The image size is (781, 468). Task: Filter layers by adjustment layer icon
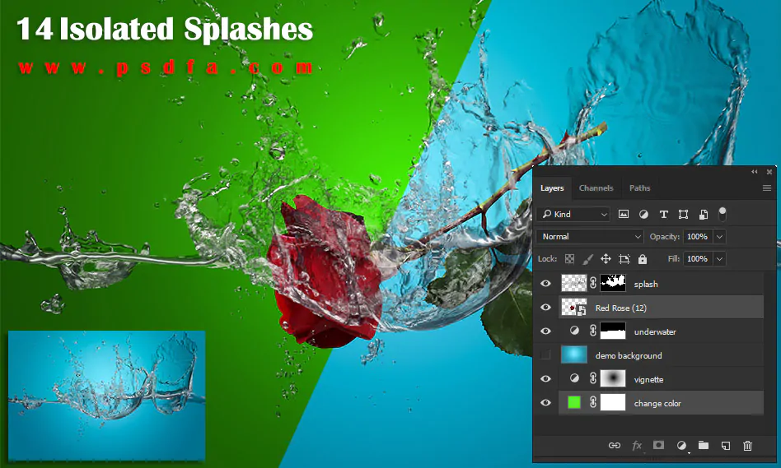pyautogui.click(x=643, y=215)
